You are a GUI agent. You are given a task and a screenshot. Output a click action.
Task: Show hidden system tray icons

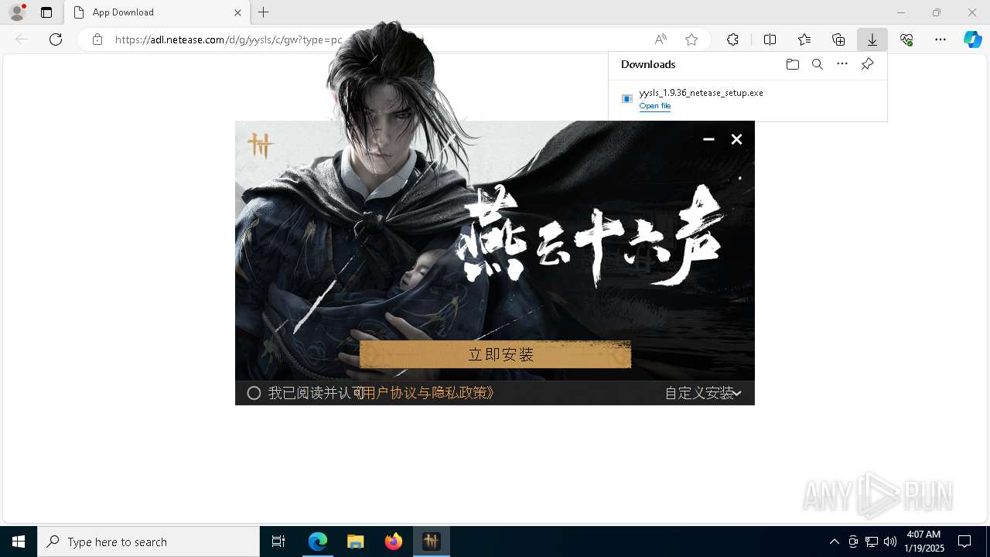click(834, 542)
